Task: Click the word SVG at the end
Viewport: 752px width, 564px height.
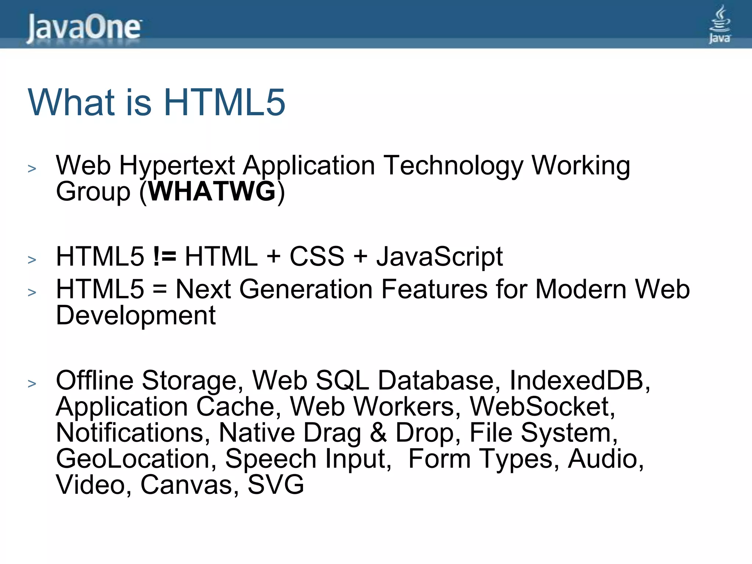Action: [x=275, y=485]
